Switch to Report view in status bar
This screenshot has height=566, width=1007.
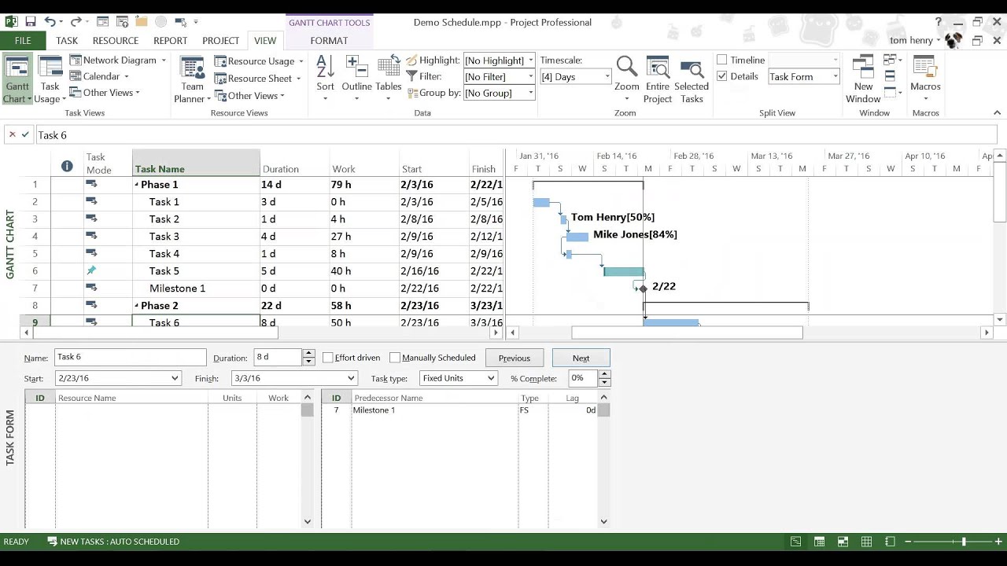890,542
